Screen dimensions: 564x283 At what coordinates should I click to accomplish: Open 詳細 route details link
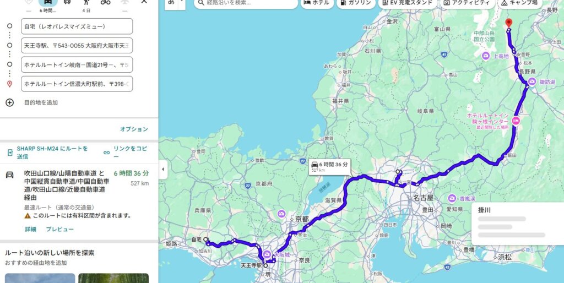click(x=30, y=229)
